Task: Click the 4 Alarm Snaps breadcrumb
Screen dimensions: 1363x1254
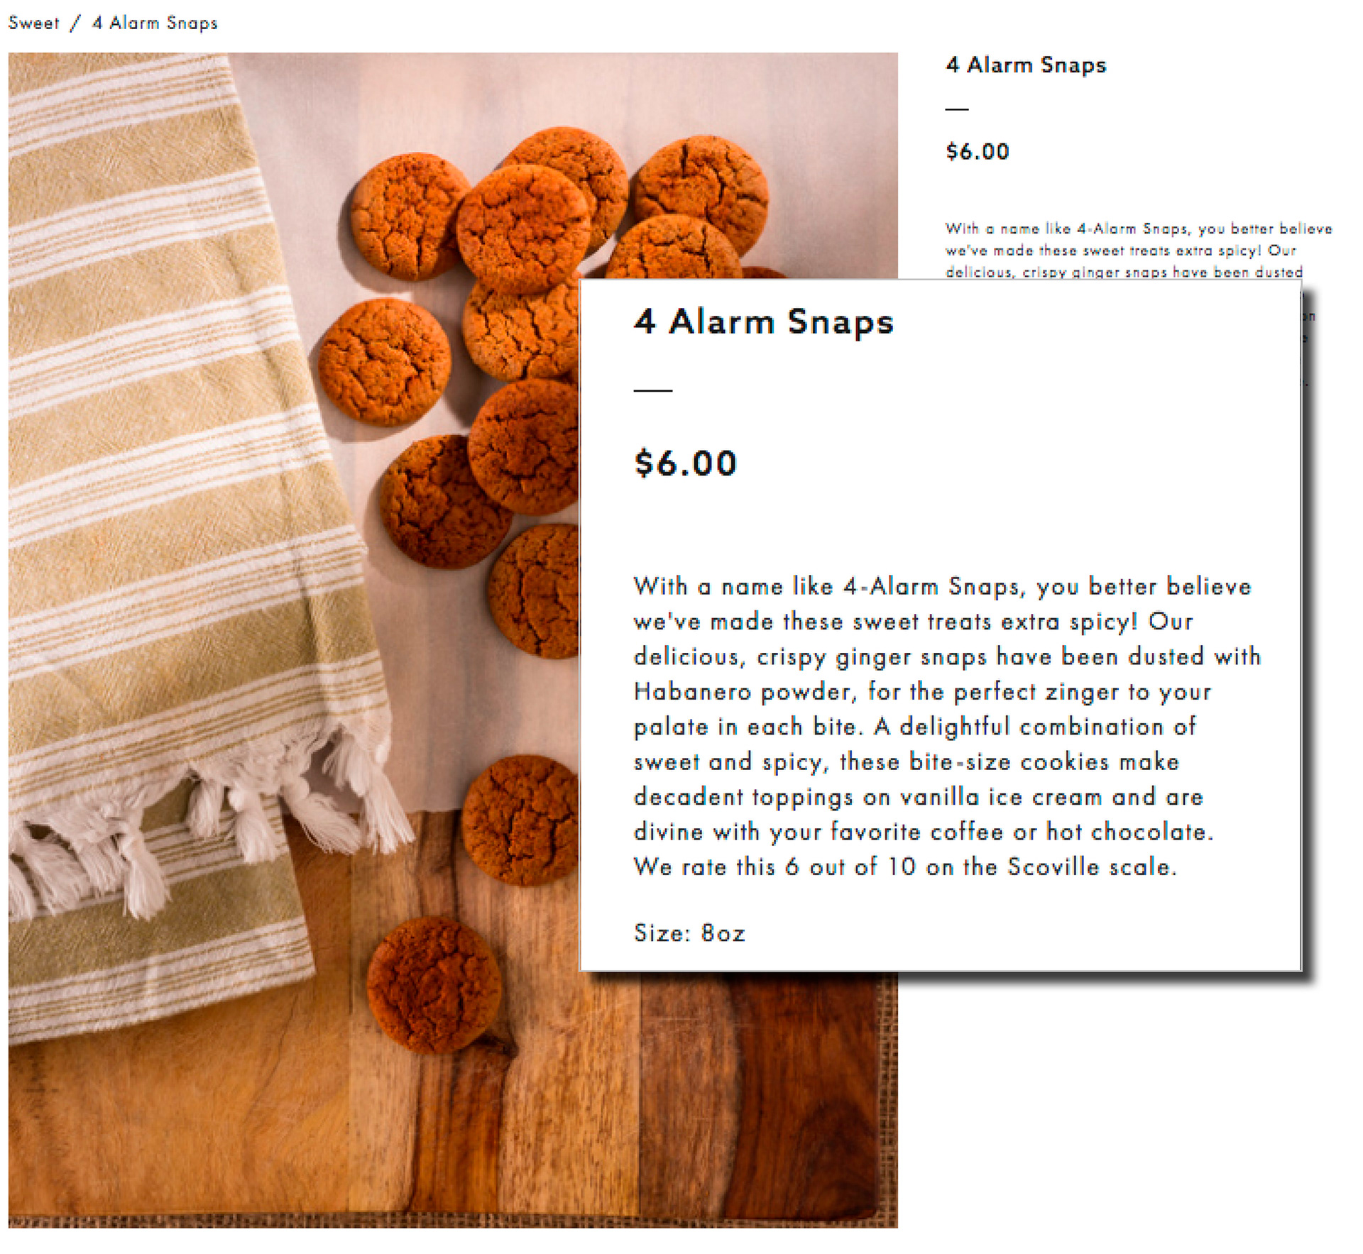Action: [x=155, y=23]
